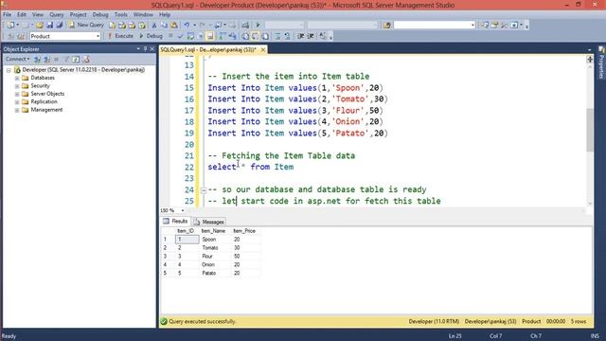Collapse comment outline at line 24
Image resolution: width=606 pixels, height=341 pixels.
pyautogui.click(x=204, y=189)
